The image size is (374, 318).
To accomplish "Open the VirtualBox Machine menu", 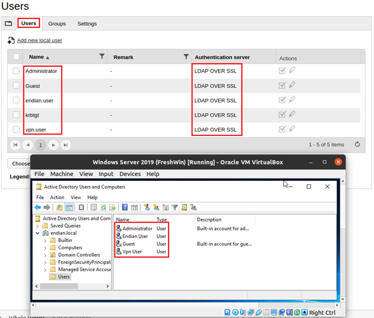I will coord(62,174).
